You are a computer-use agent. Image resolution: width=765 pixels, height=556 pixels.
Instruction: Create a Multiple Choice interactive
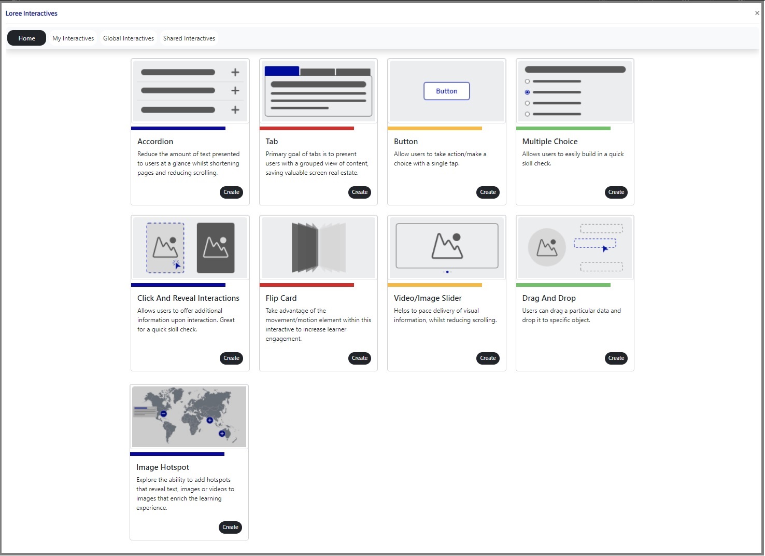click(x=616, y=192)
